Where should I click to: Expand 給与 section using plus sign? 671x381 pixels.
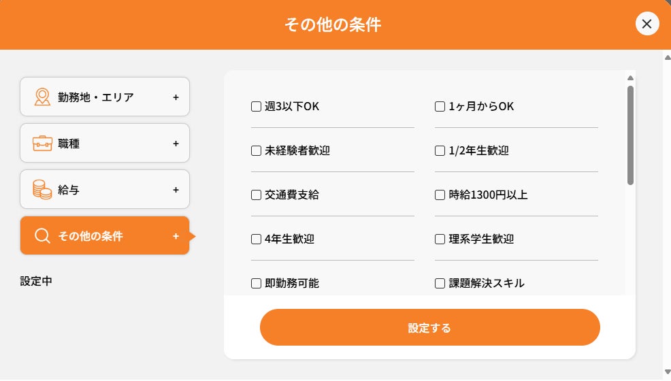(x=176, y=190)
